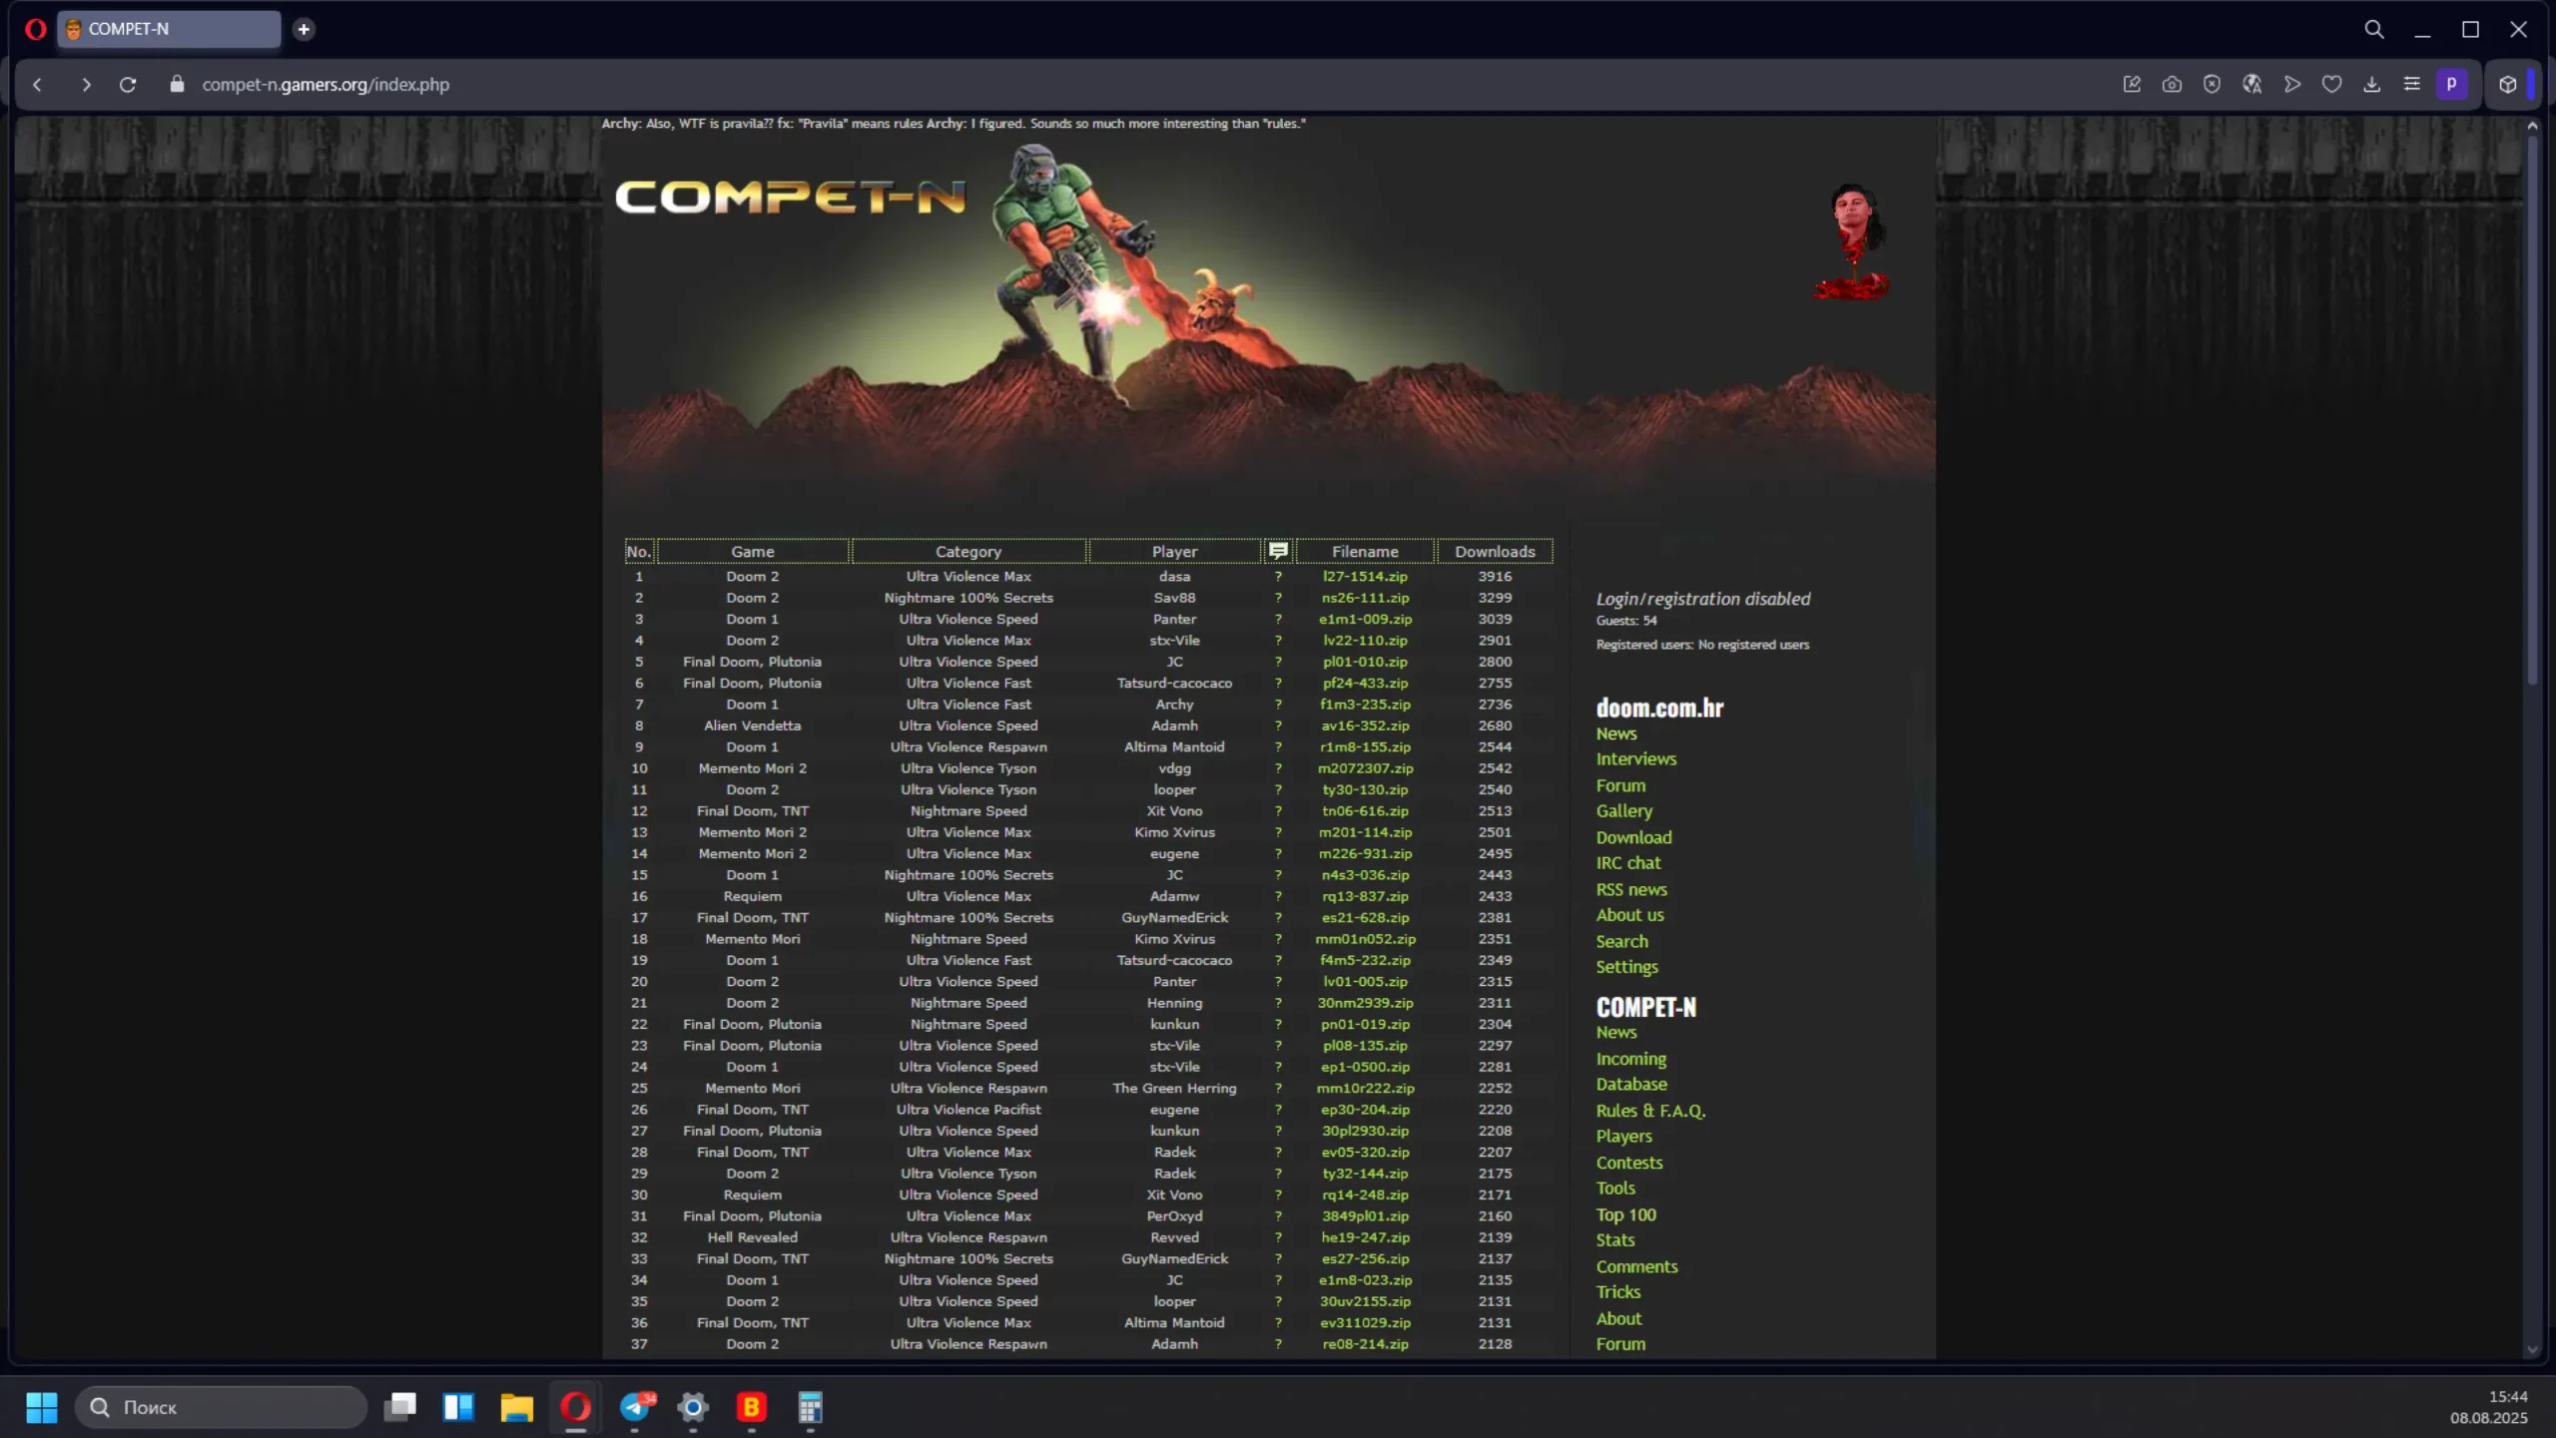Open the Top 100 sidebar link
This screenshot has width=2556, height=1438.
[x=1625, y=1214]
